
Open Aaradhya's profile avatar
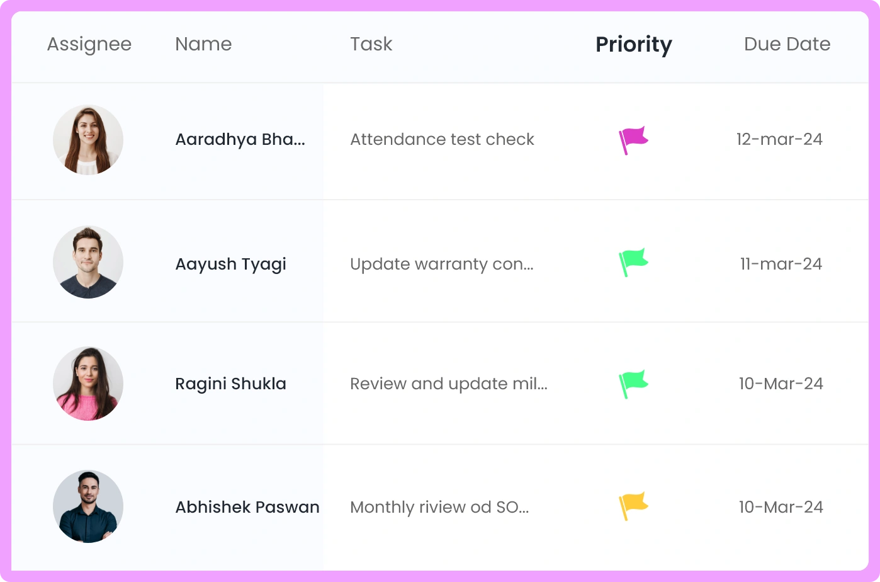tap(88, 140)
